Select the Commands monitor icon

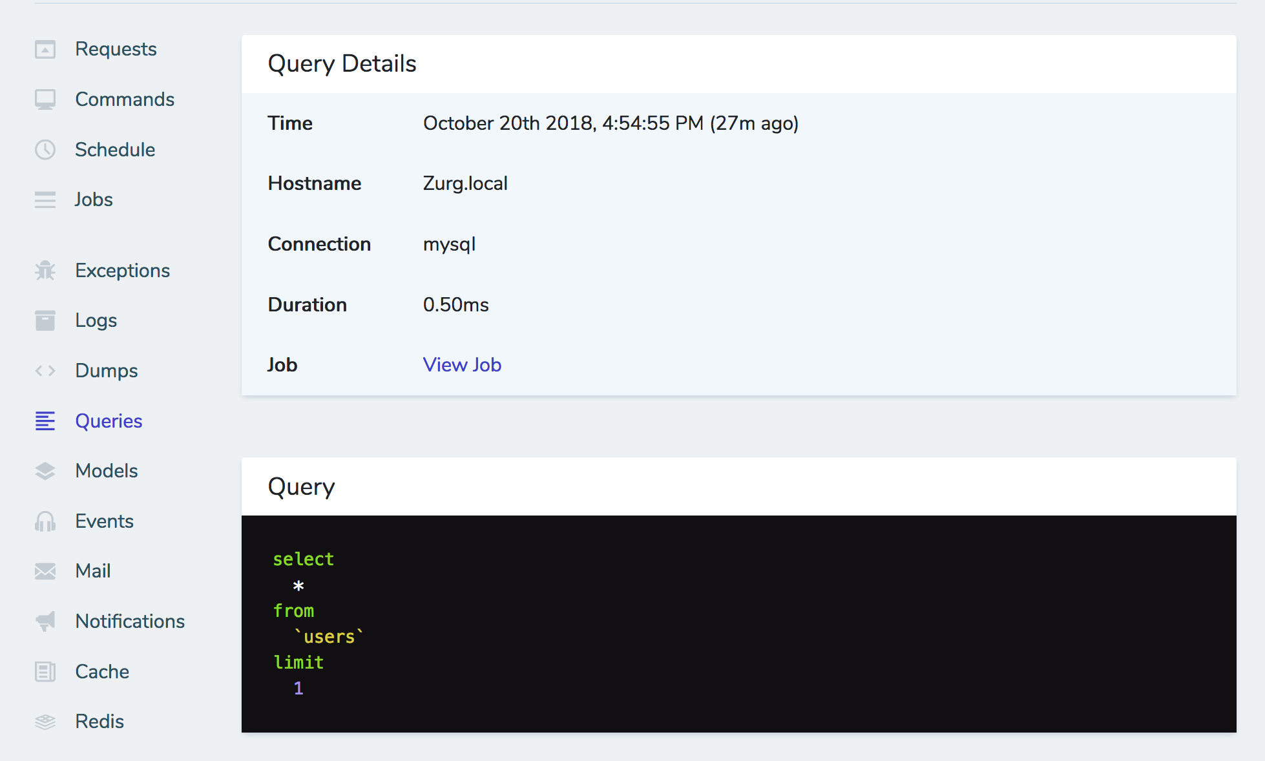(x=45, y=99)
